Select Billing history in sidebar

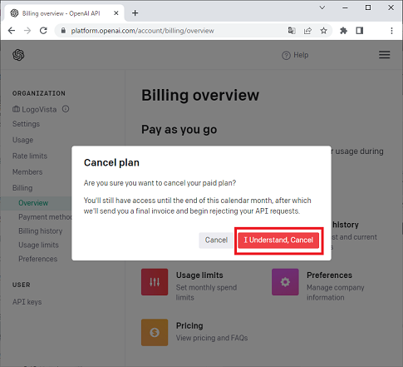click(x=41, y=231)
